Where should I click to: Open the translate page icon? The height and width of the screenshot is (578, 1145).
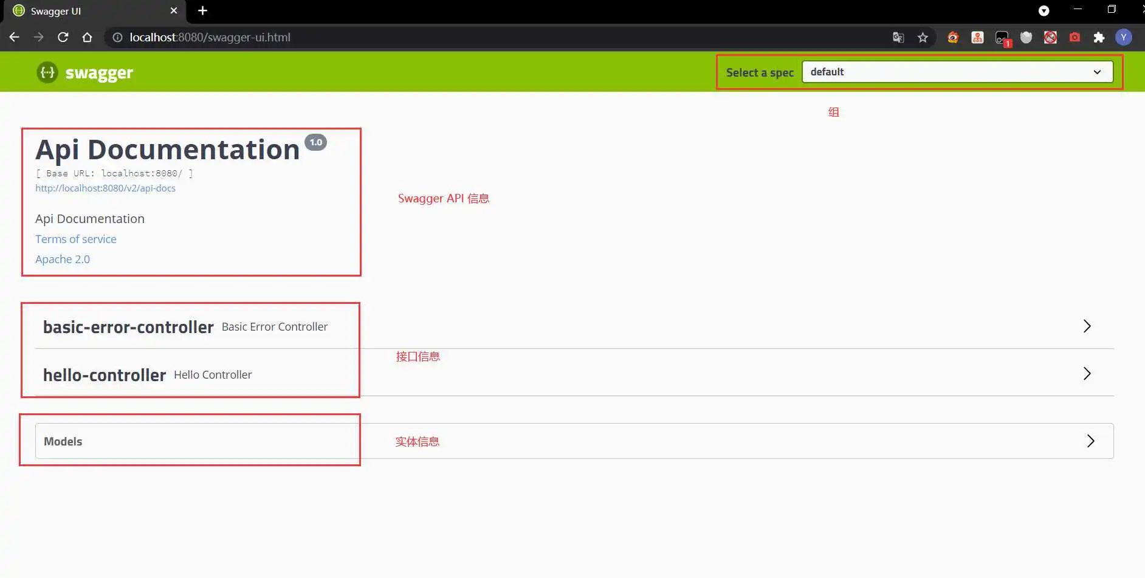coord(898,38)
